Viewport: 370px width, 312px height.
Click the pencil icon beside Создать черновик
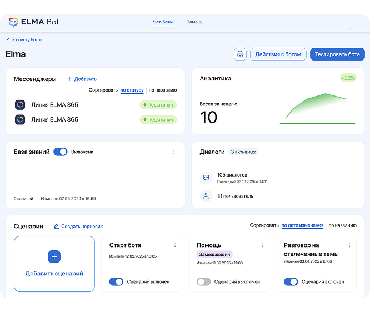56,226
